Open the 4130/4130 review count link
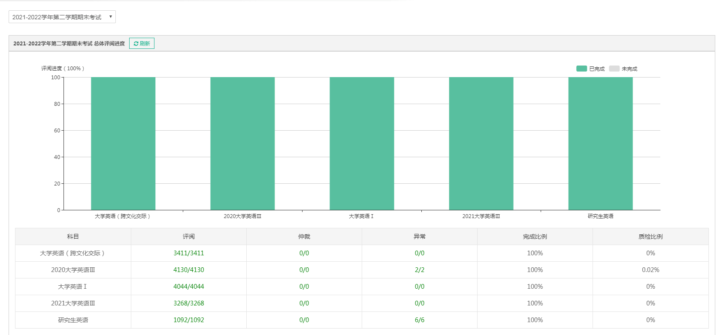 (189, 270)
